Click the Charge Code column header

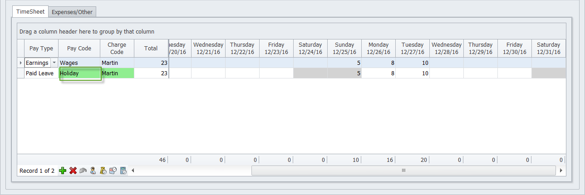tap(117, 48)
